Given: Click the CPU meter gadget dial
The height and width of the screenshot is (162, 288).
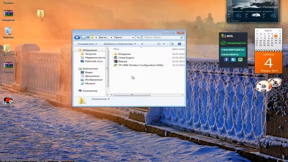Looking at the screenshot, I should (263, 86).
